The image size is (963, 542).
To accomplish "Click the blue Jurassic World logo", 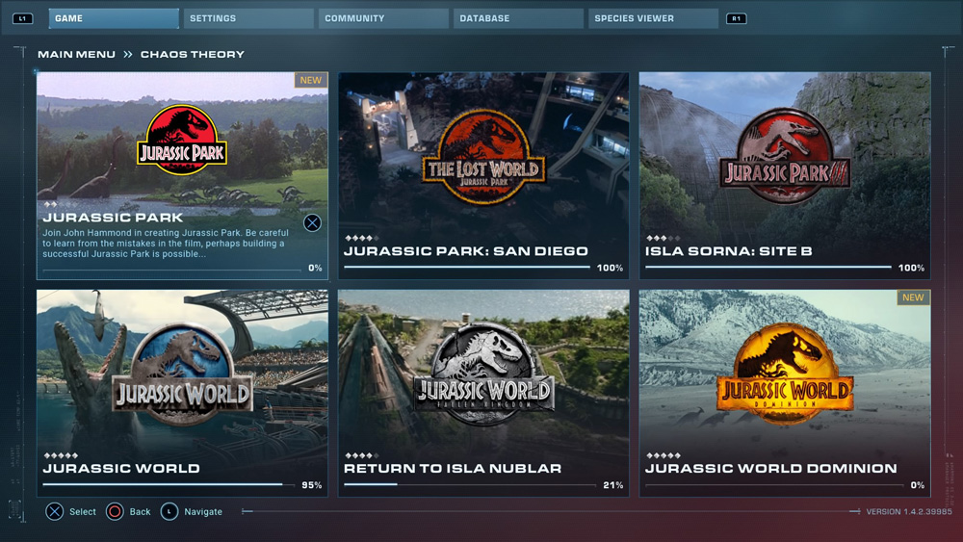I will [x=182, y=375].
